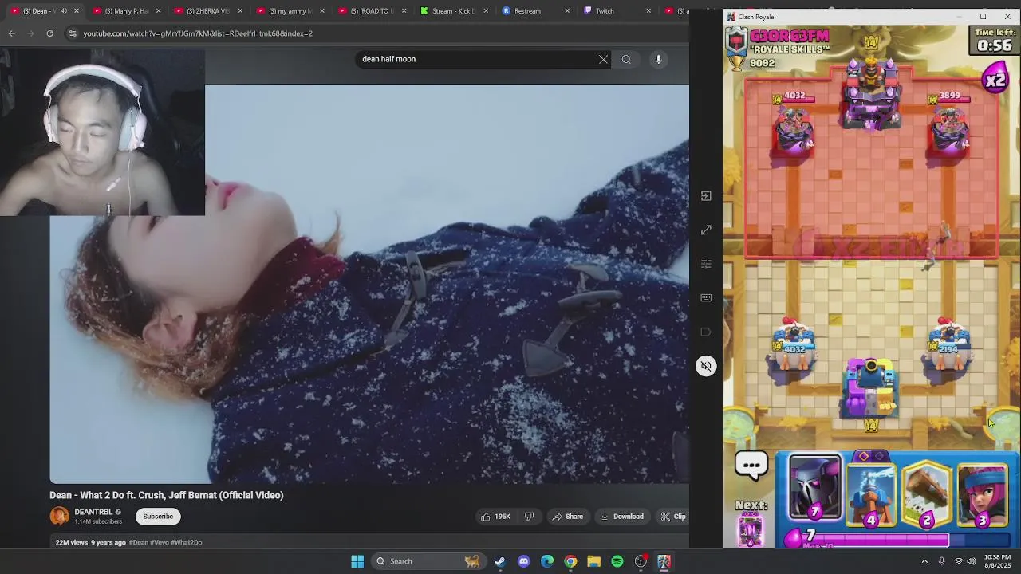
Task: Click the Clip button
Action: [673, 517]
